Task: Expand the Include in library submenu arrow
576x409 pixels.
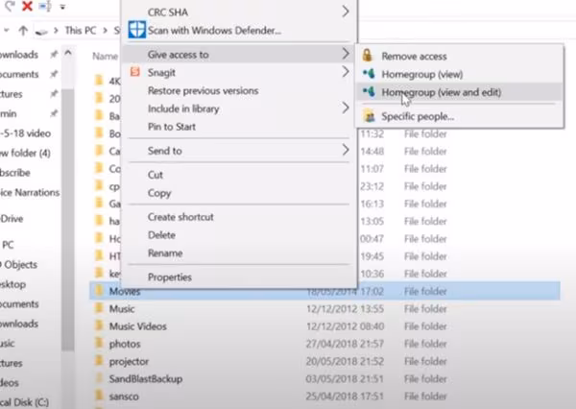Action: [346, 108]
